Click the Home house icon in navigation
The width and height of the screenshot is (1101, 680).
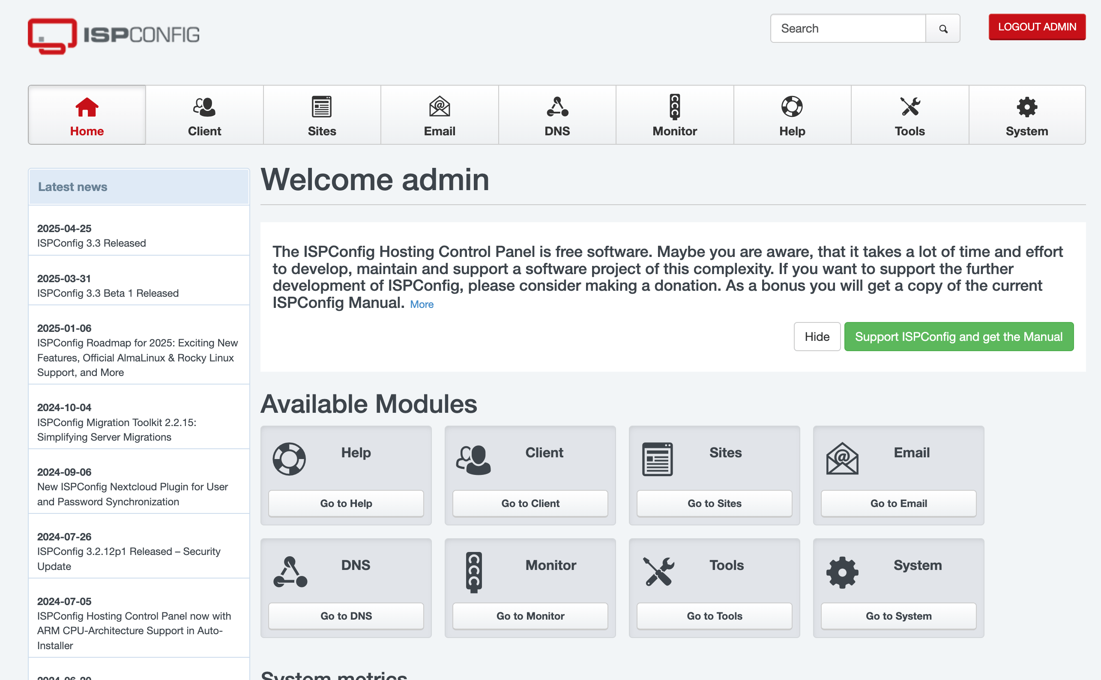point(87,107)
